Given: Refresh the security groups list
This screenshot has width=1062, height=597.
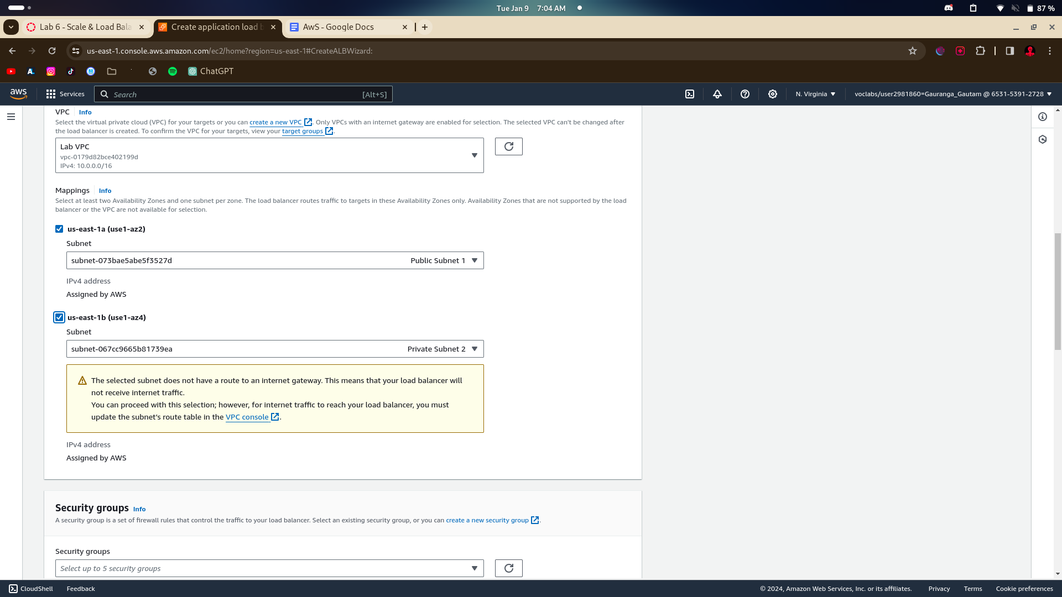Looking at the screenshot, I should [508, 568].
